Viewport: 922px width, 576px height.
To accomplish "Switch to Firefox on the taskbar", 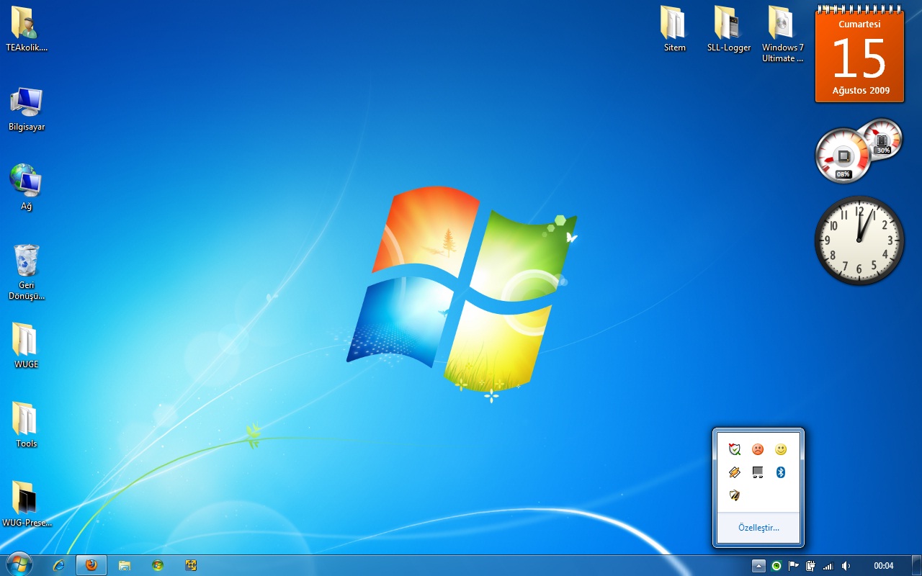I will coord(91,565).
